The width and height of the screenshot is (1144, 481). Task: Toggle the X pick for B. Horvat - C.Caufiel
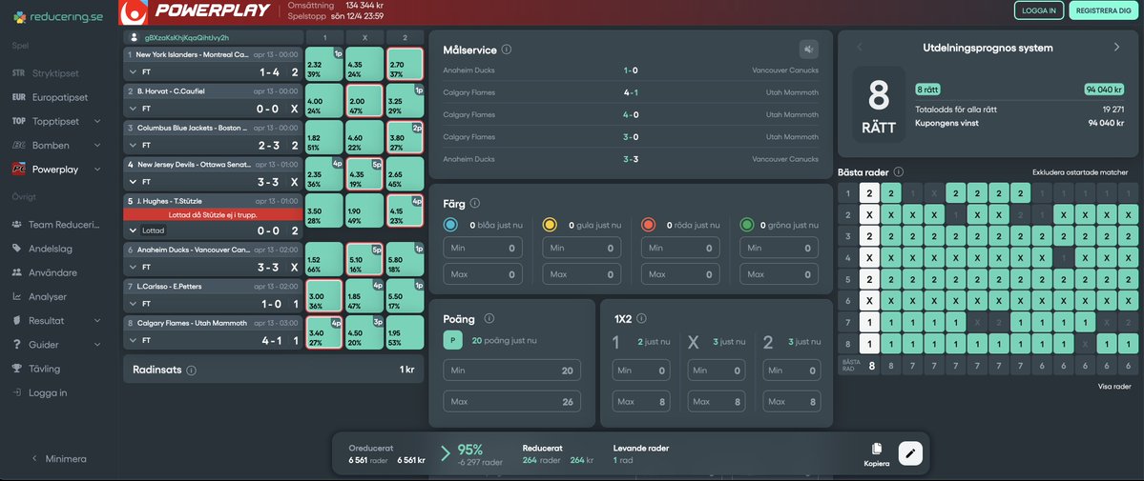pyautogui.click(x=364, y=101)
